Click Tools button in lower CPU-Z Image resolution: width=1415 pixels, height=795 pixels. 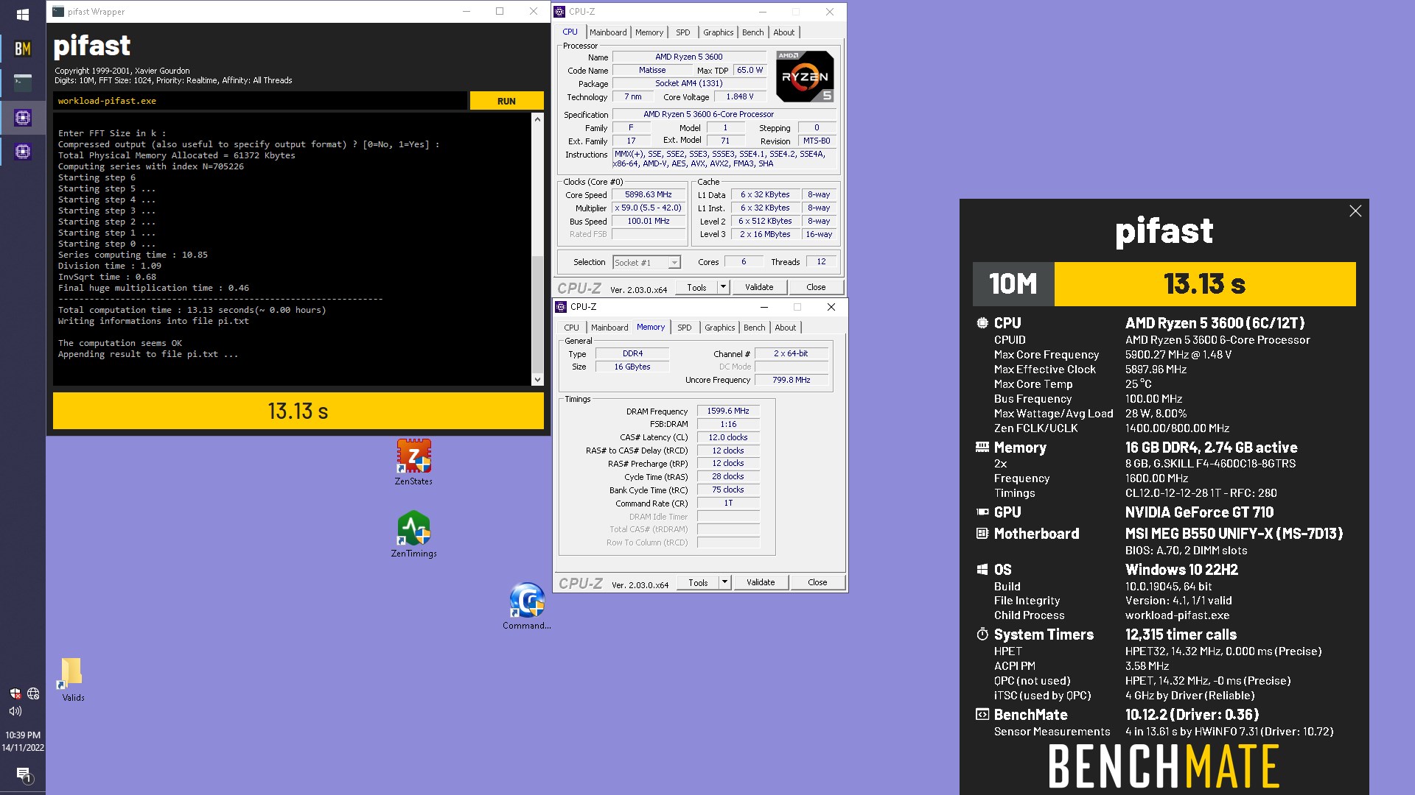pos(698,582)
